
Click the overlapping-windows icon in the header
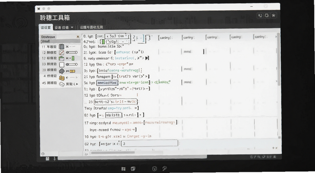(x=260, y=15)
